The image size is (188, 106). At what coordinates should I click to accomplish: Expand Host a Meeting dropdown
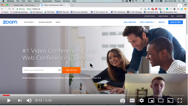[147, 22]
